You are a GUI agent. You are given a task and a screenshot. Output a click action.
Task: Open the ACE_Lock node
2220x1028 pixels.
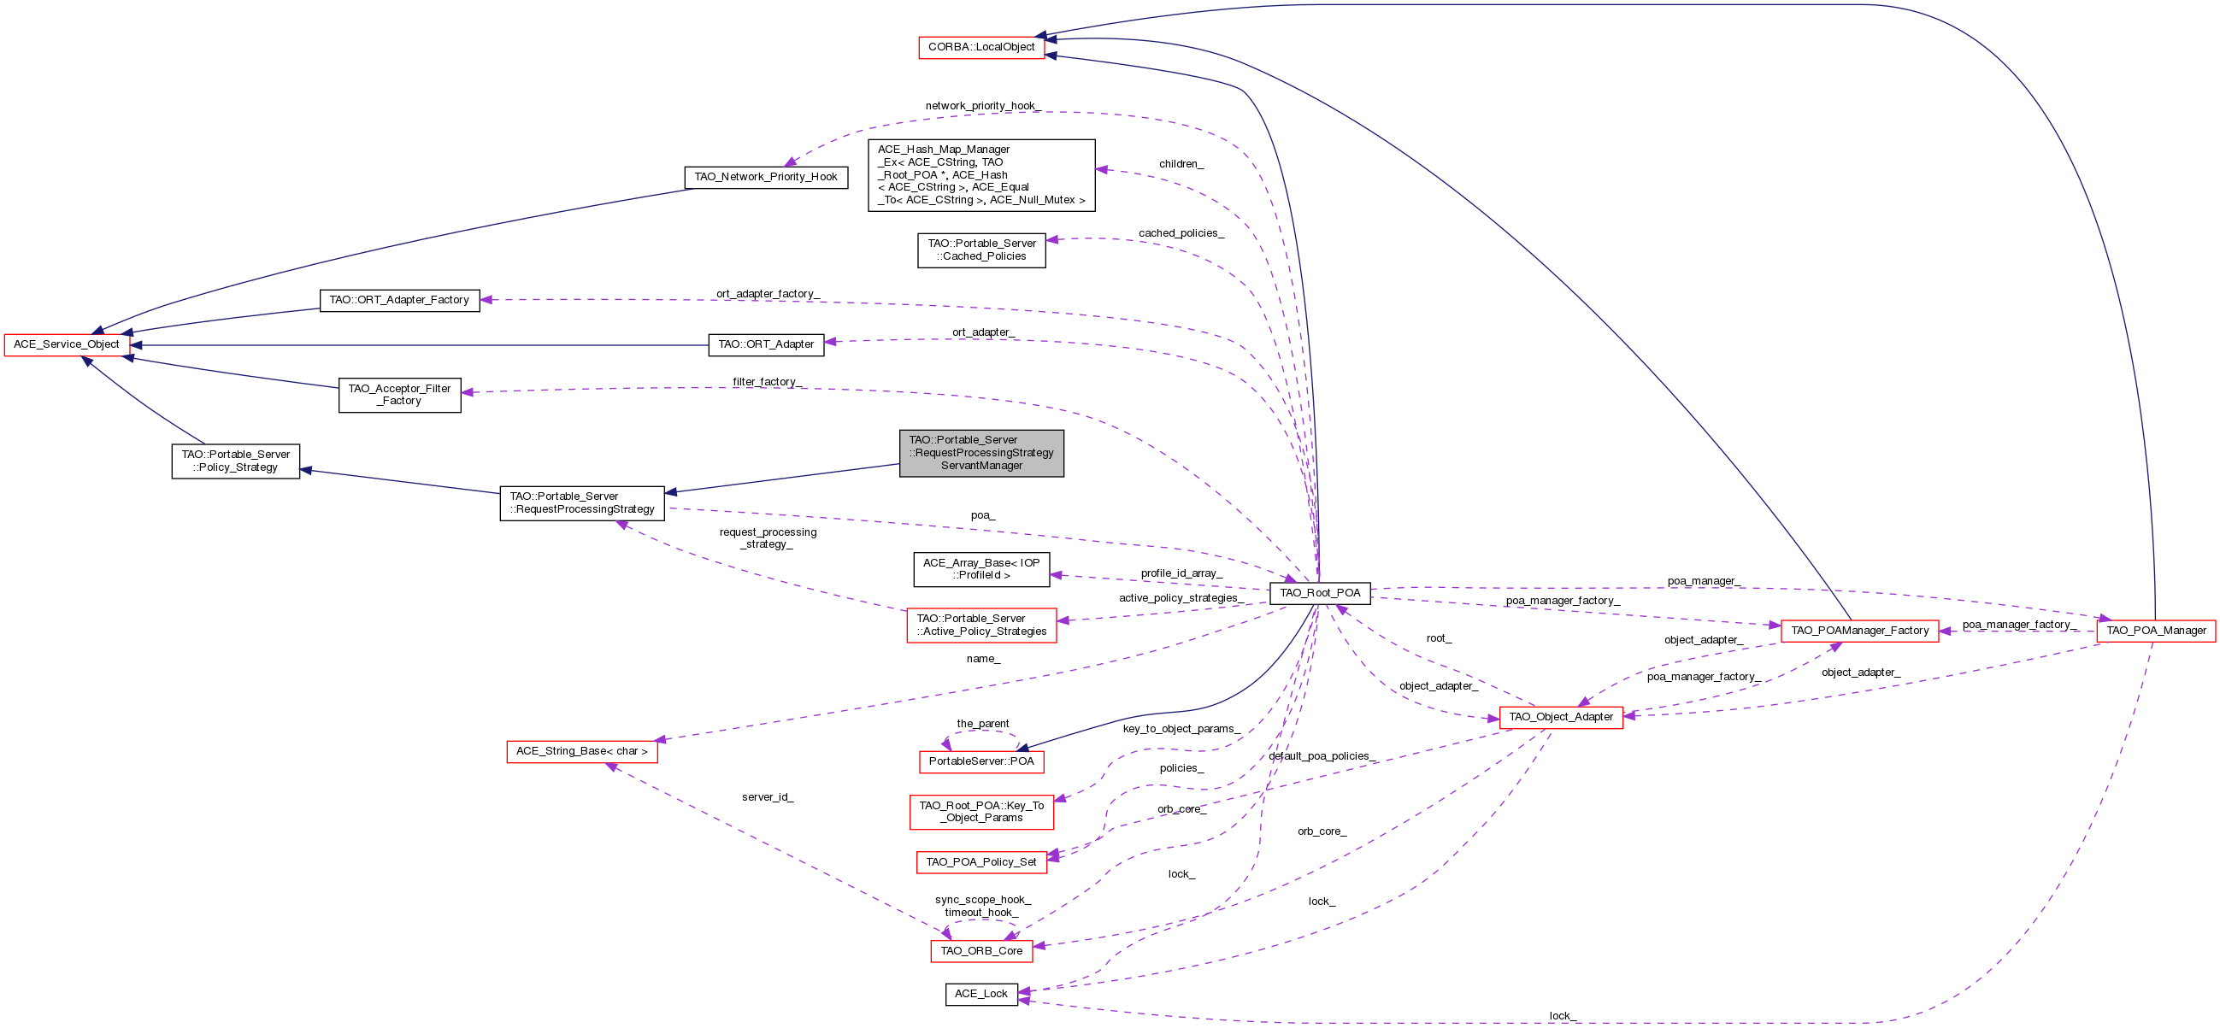(x=980, y=995)
